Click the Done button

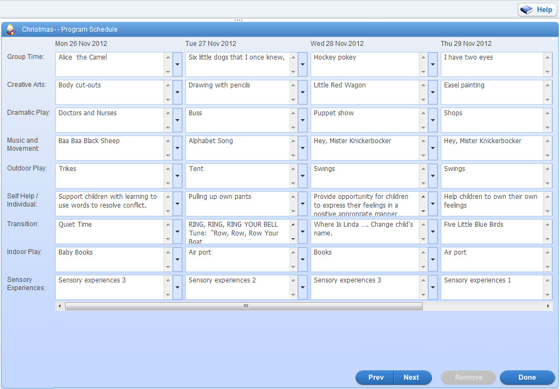pyautogui.click(x=527, y=377)
